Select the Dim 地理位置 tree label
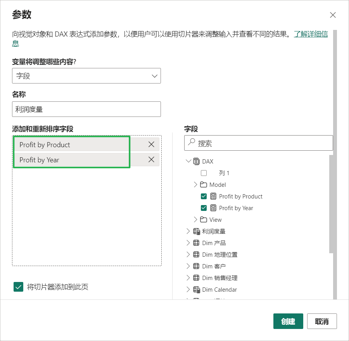 [x=220, y=254]
